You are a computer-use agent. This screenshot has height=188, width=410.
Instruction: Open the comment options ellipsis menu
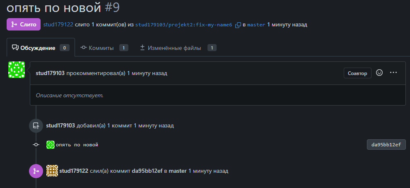[393, 73]
